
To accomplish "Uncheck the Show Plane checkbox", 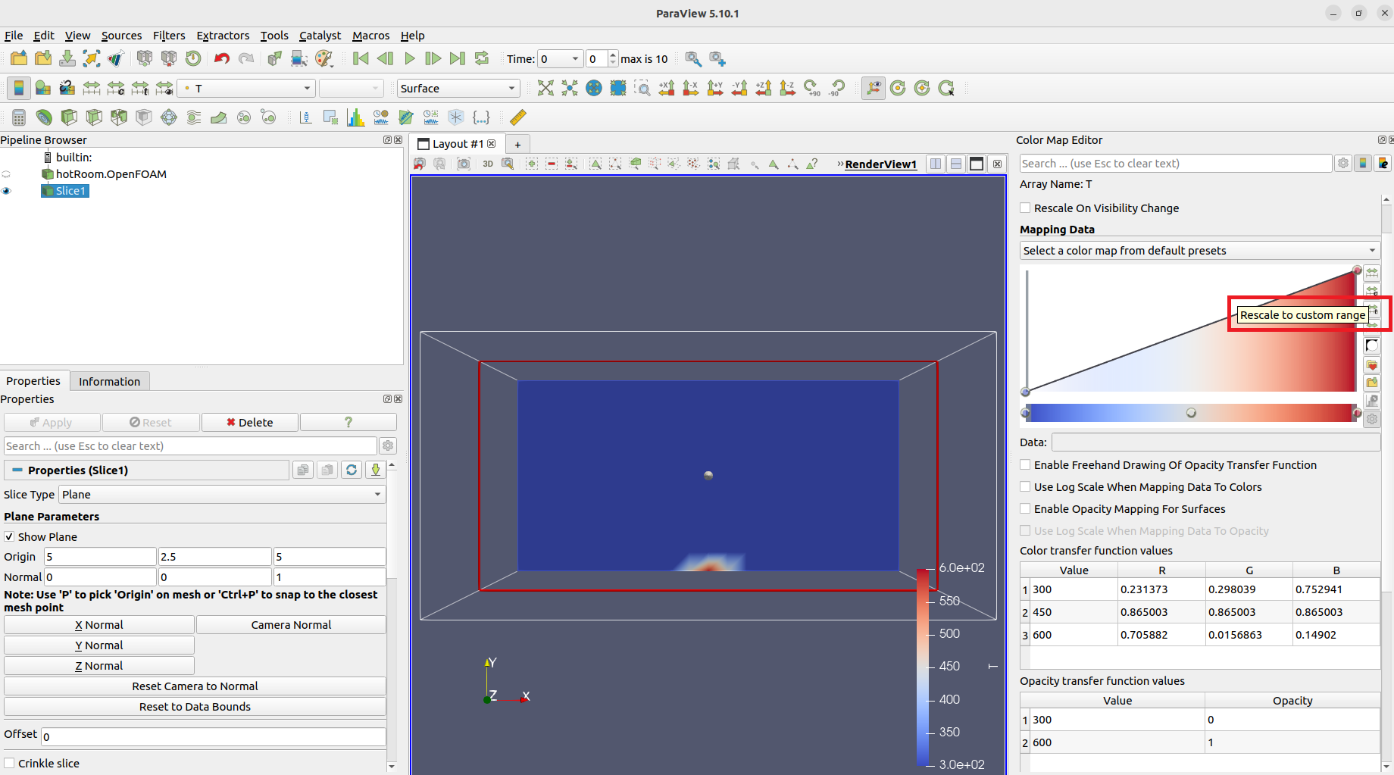I will 9,536.
